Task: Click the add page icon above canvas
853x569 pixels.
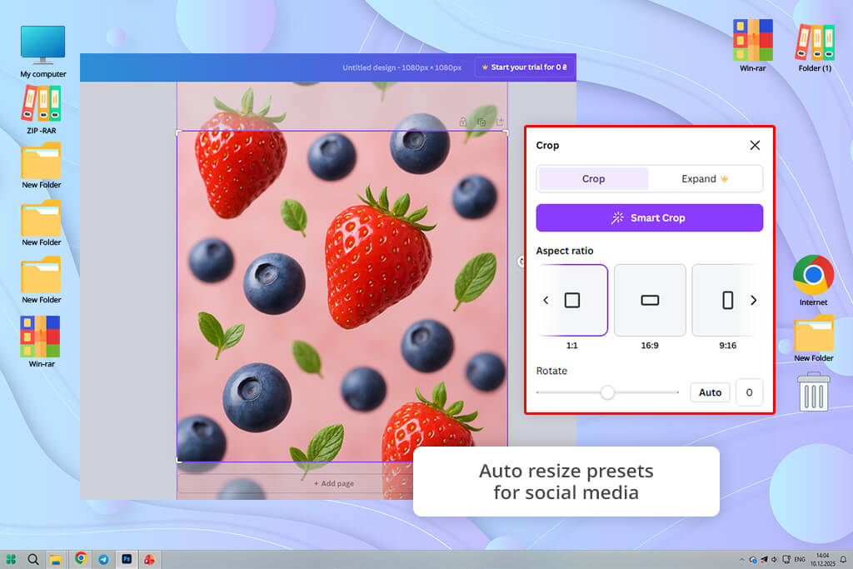Action: 500,122
